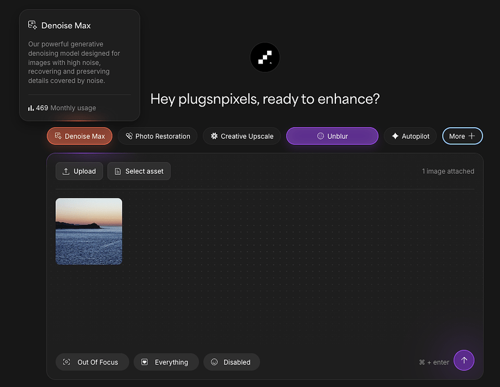Viewport: 500px width, 387px height.
Task: Click the Denoise Max tooltip header icon
Action: [32, 25]
